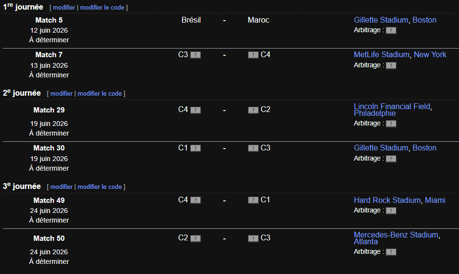Click the Arbitrage flag placeholder for Match 49
This screenshot has height=274, width=459.
[x=391, y=211]
